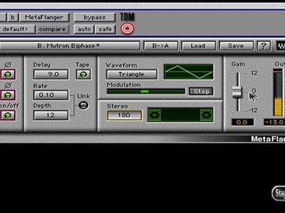The width and height of the screenshot is (285, 213).
Task: Click the insert b selector button
Action: click(13, 17)
